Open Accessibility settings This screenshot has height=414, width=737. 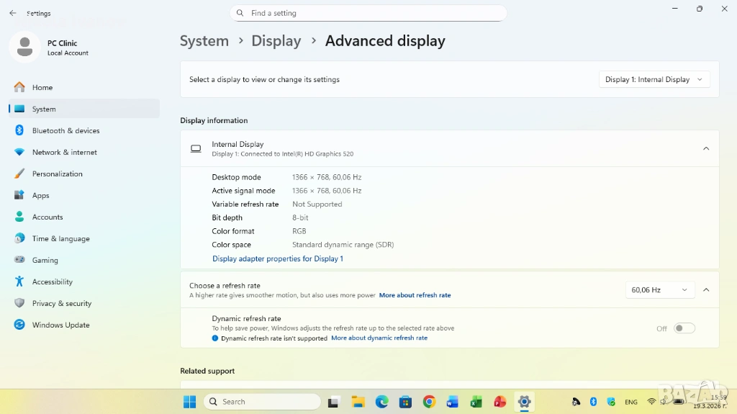[x=52, y=282]
